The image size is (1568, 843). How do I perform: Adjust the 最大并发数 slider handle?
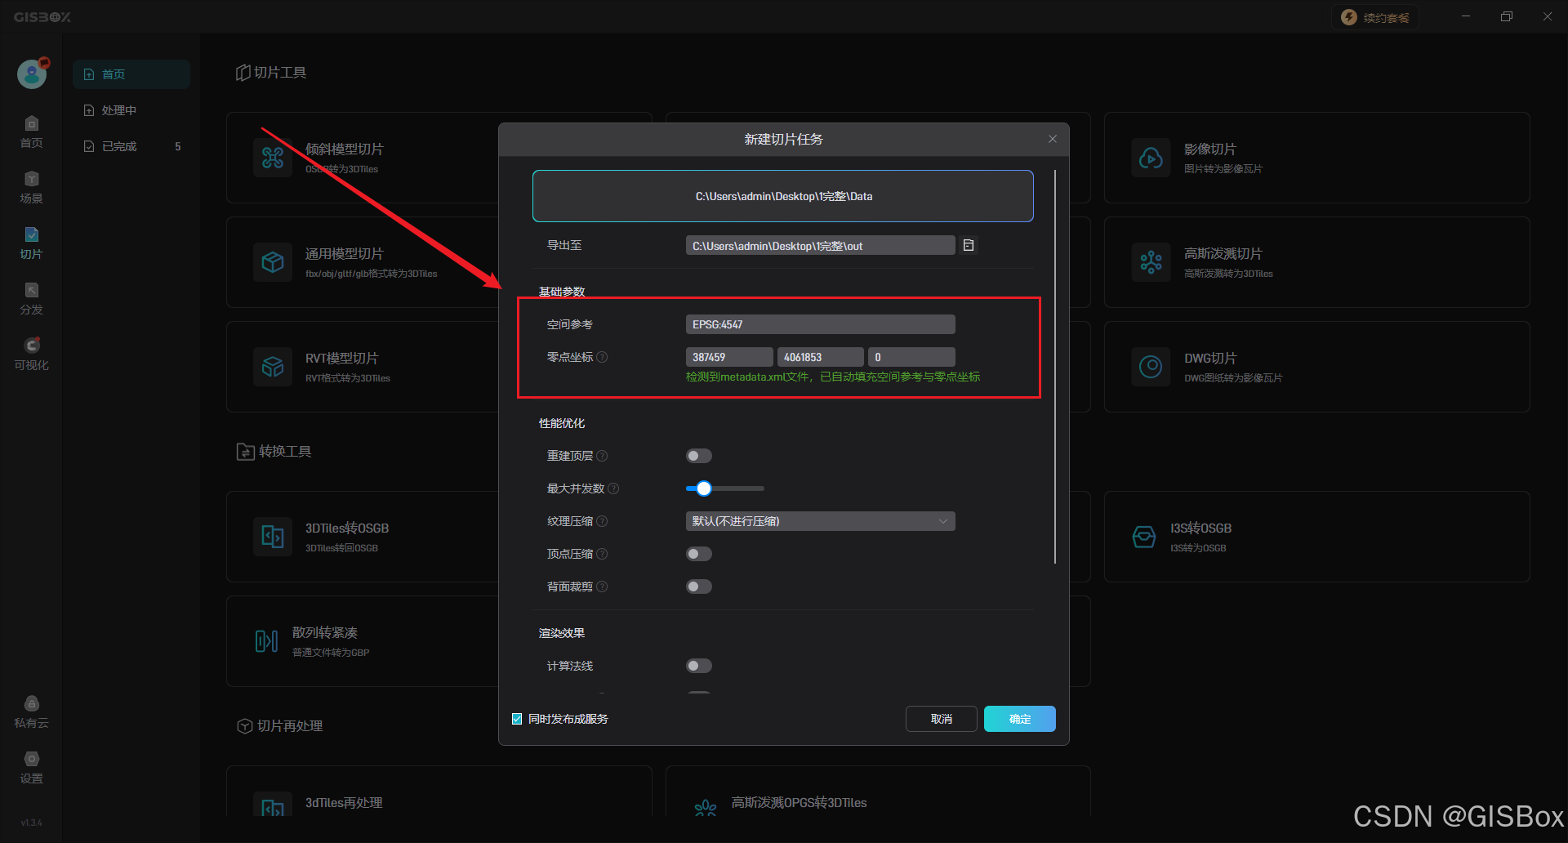point(704,488)
